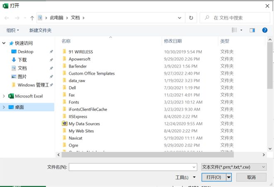Click the 取消 button
274x187 pixels.
pos(251,177)
